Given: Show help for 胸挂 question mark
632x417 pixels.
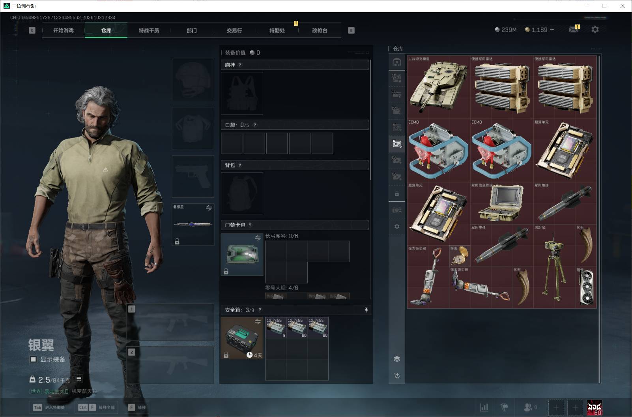Looking at the screenshot, I should pos(240,65).
